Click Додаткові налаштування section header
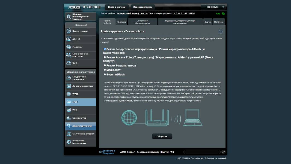 pyautogui.click(x=81, y=72)
